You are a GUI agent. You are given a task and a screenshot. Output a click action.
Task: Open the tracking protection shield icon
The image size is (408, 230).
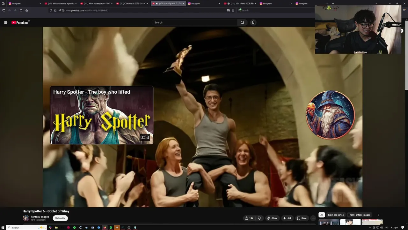(51, 10)
